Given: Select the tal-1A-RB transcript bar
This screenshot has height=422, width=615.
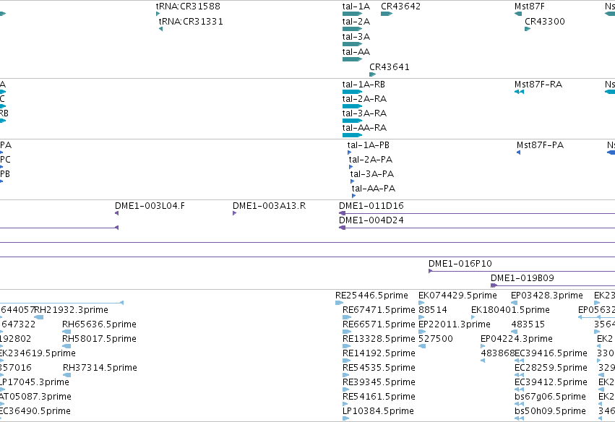Looking at the screenshot, I should pyautogui.click(x=352, y=92).
